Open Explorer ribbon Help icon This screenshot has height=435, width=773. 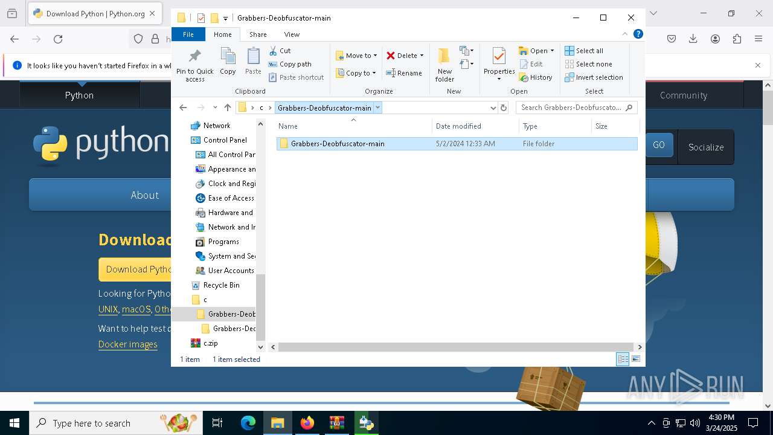coord(638,34)
